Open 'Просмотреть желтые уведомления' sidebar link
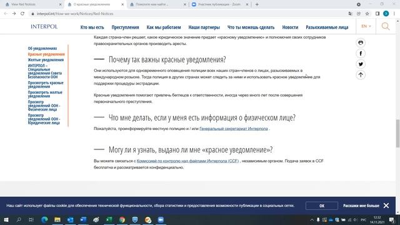This screenshot has width=400, height=225. pyautogui.click(x=45, y=94)
